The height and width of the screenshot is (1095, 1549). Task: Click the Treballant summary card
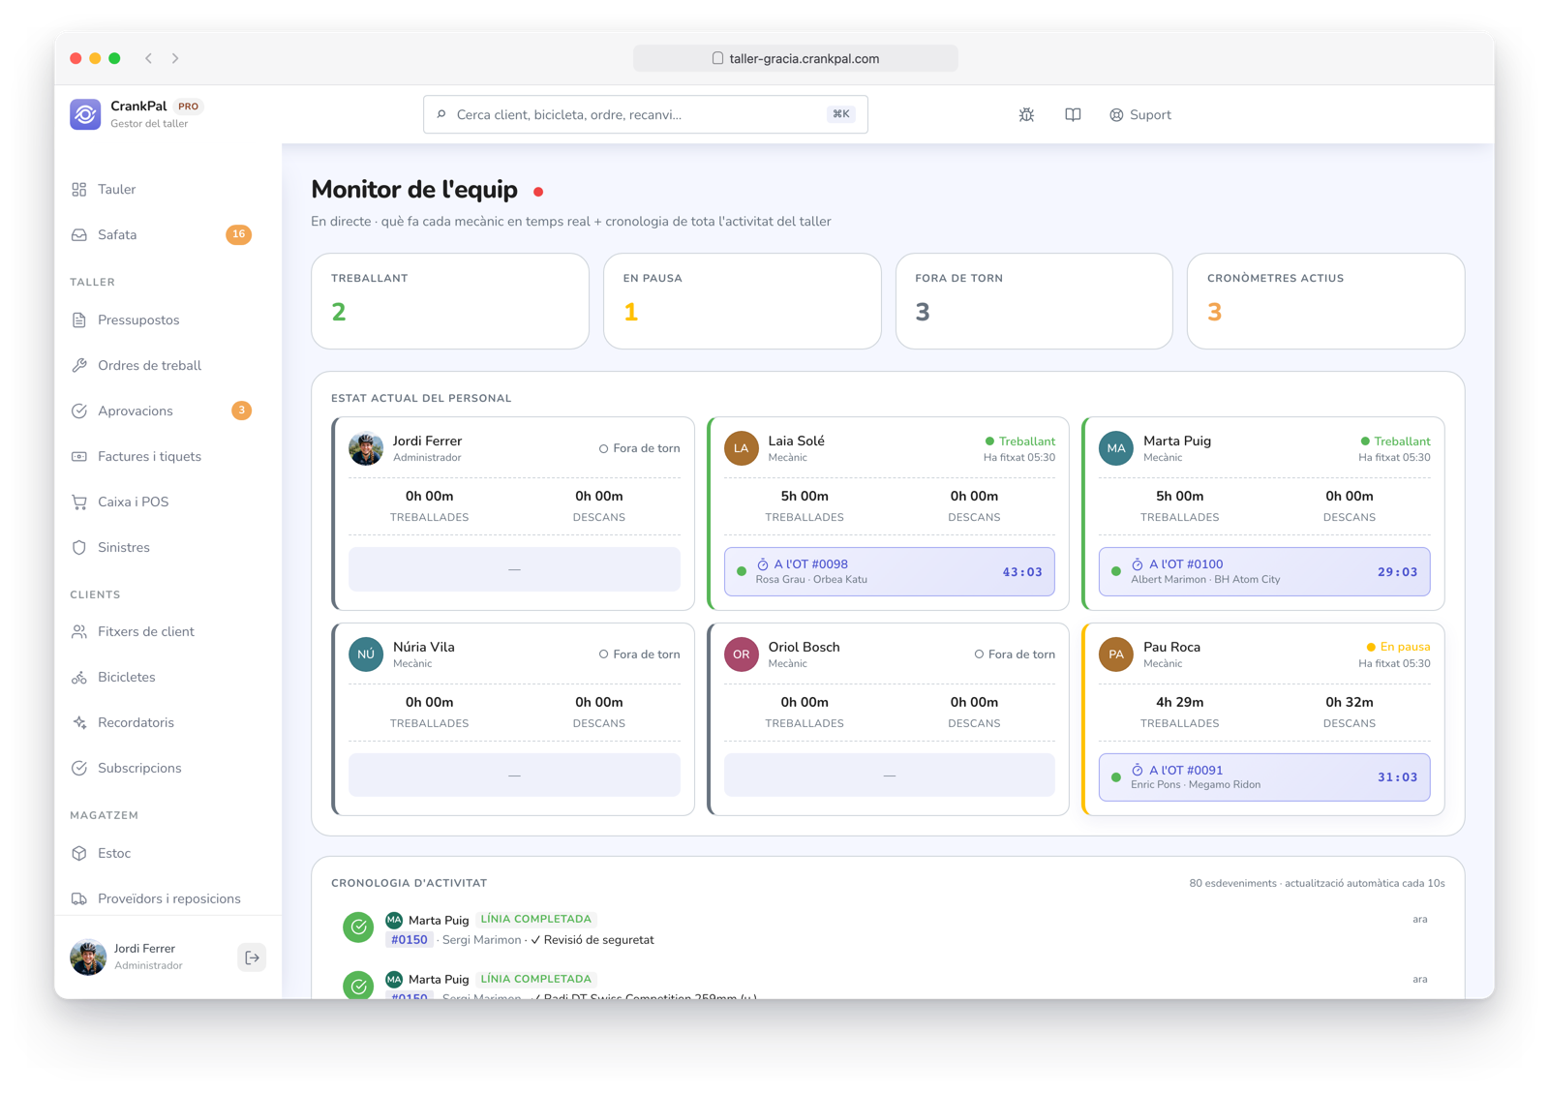[450, 301]
